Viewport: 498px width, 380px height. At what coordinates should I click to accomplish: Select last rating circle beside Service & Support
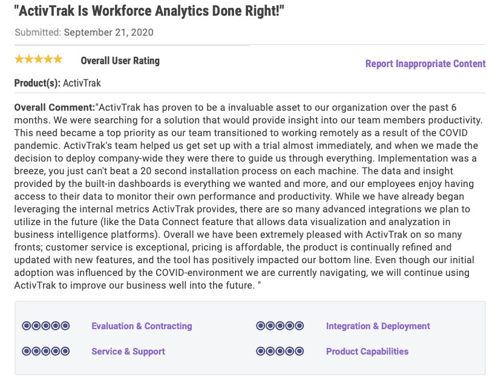point(65,352)
